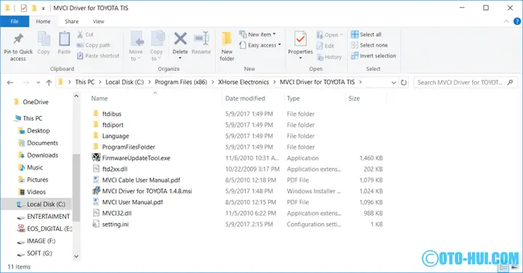Click the Rename ribbon icon

click(x=201, y=38)
